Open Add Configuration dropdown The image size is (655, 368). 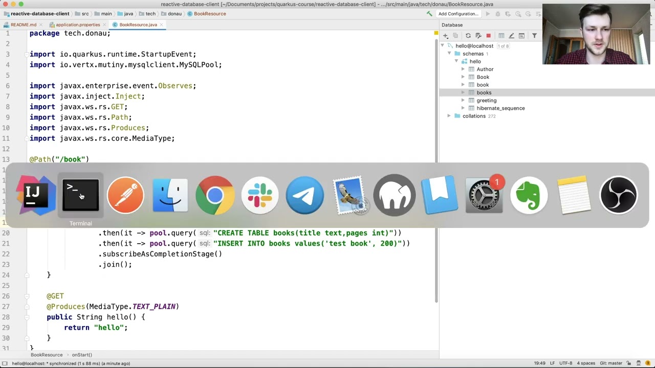point(458,14)
